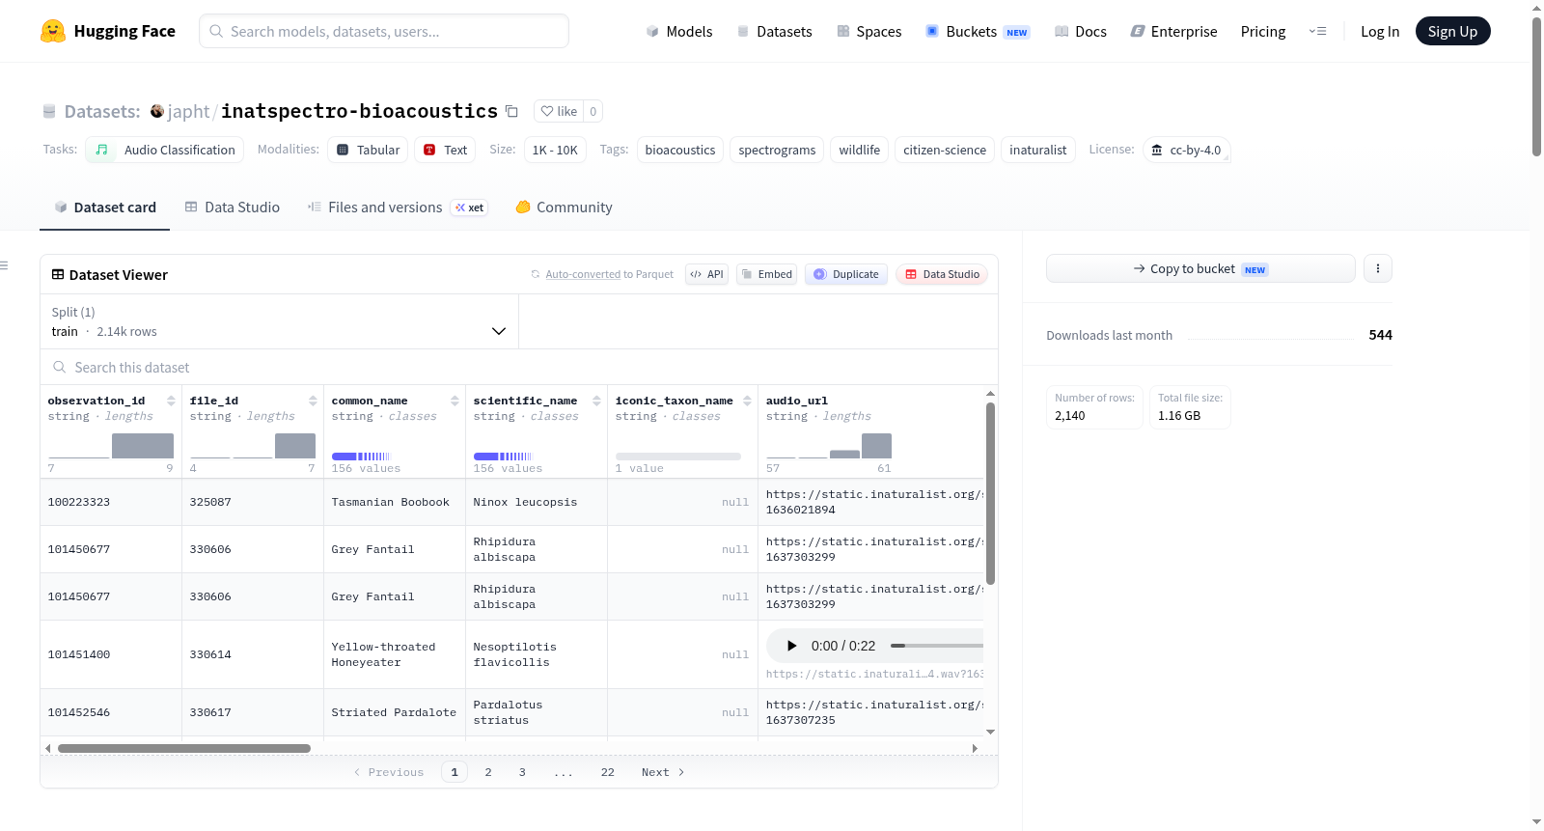Click Copy to bucket button

(x=1200, y=268)
